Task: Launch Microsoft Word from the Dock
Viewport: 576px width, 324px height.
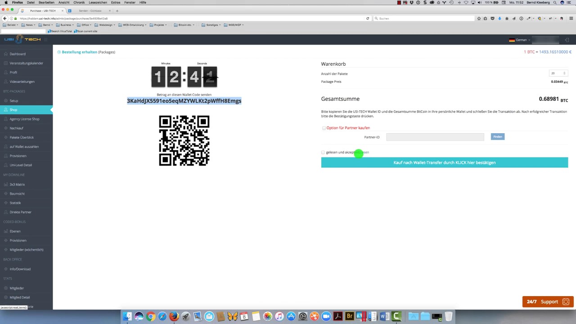Action: [385, 316]
